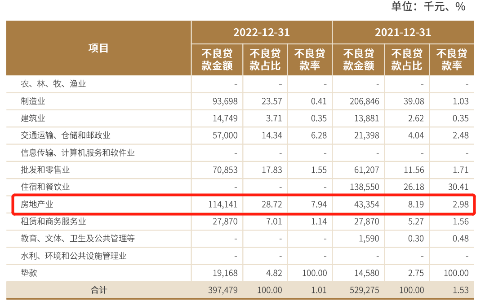Select the 房地产业 row label
Image resolution: width=485 pixels, height=305 pixels.
pyautogui.click(x=37, y=205)
